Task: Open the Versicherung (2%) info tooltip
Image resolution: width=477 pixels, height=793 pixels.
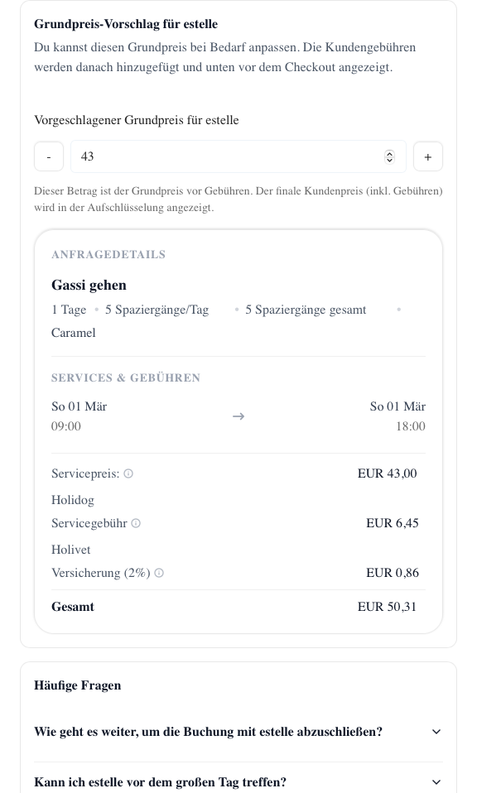Action: tap(159, 573)
